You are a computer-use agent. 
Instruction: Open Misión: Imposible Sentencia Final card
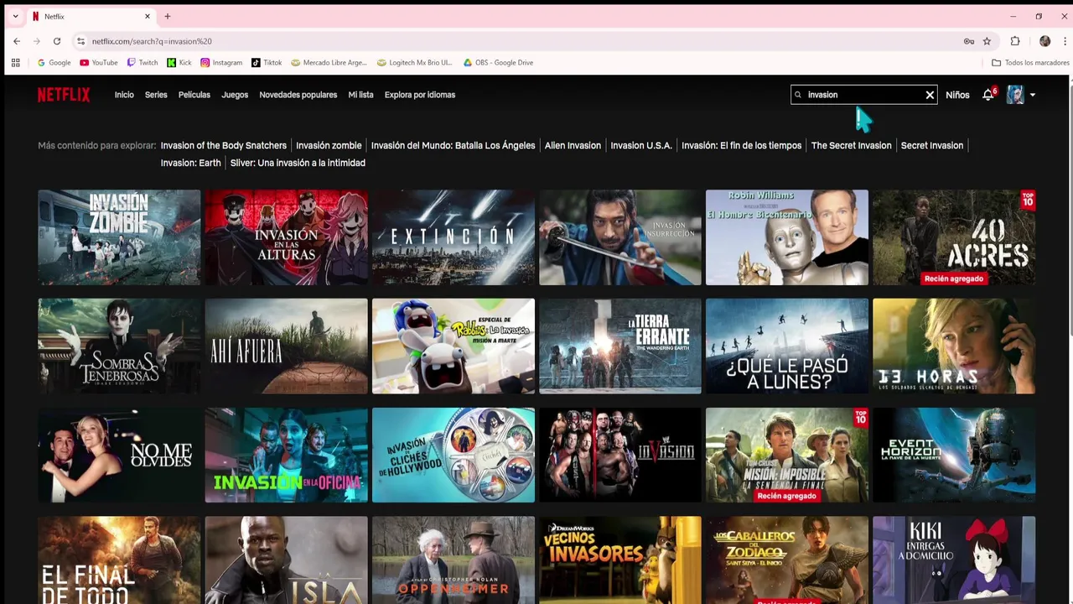click(786, 456)
